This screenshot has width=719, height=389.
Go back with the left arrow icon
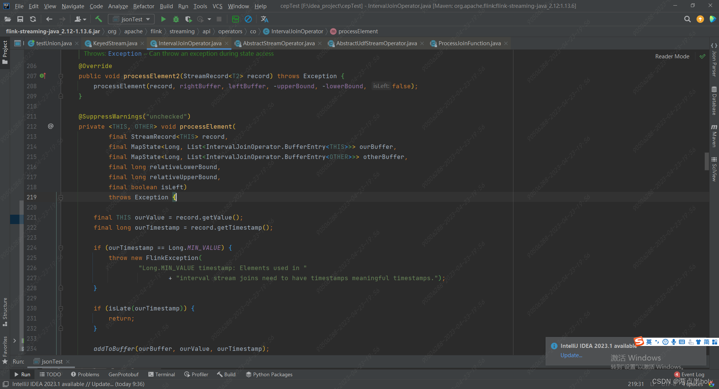(x=49, y=19)
